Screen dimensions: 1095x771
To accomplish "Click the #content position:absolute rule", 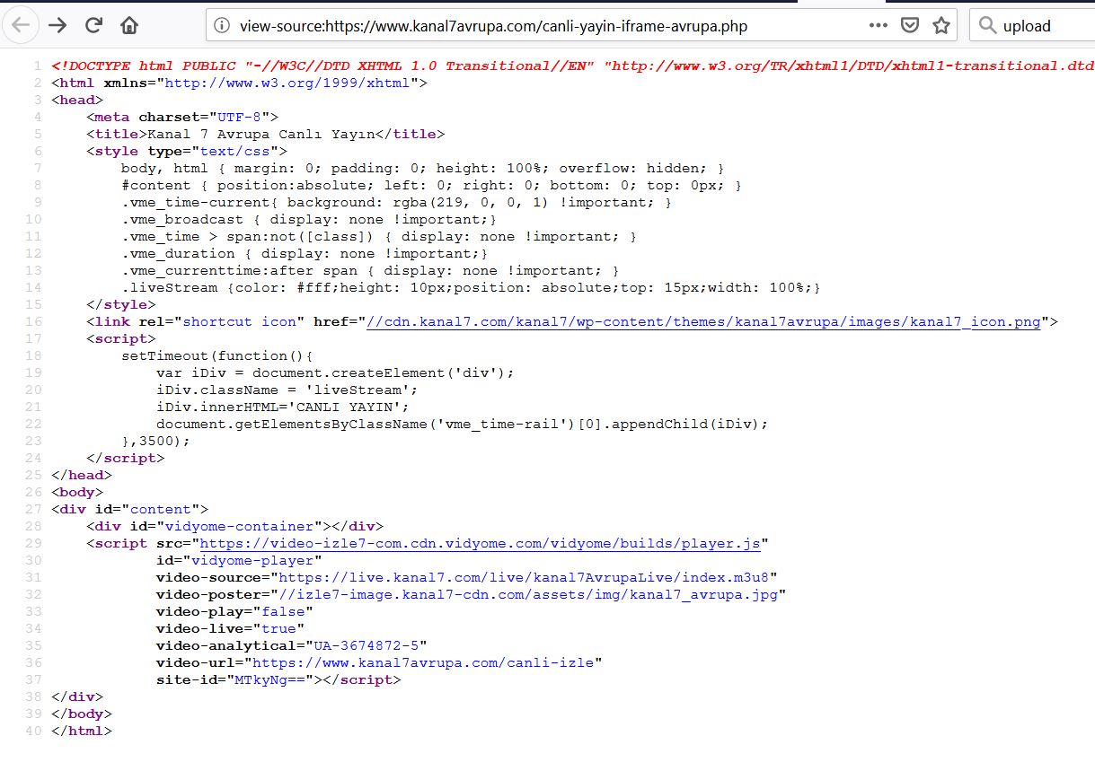I will point(432,185).
